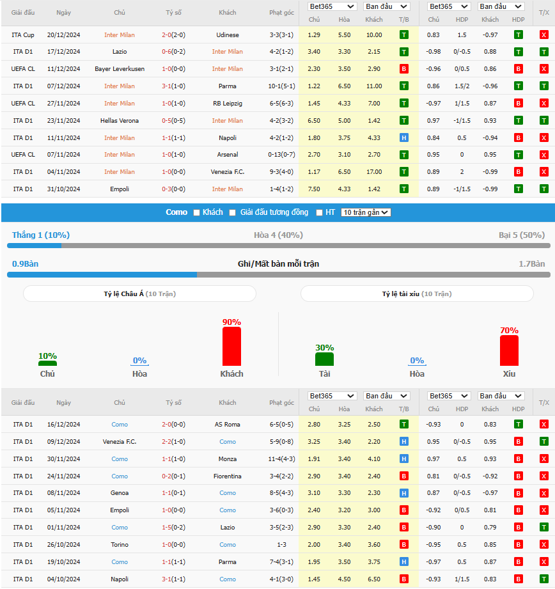Click the win/draw/loss progress bar
Viewport: 555px width, 589px height.
click(x=279, y=246)
